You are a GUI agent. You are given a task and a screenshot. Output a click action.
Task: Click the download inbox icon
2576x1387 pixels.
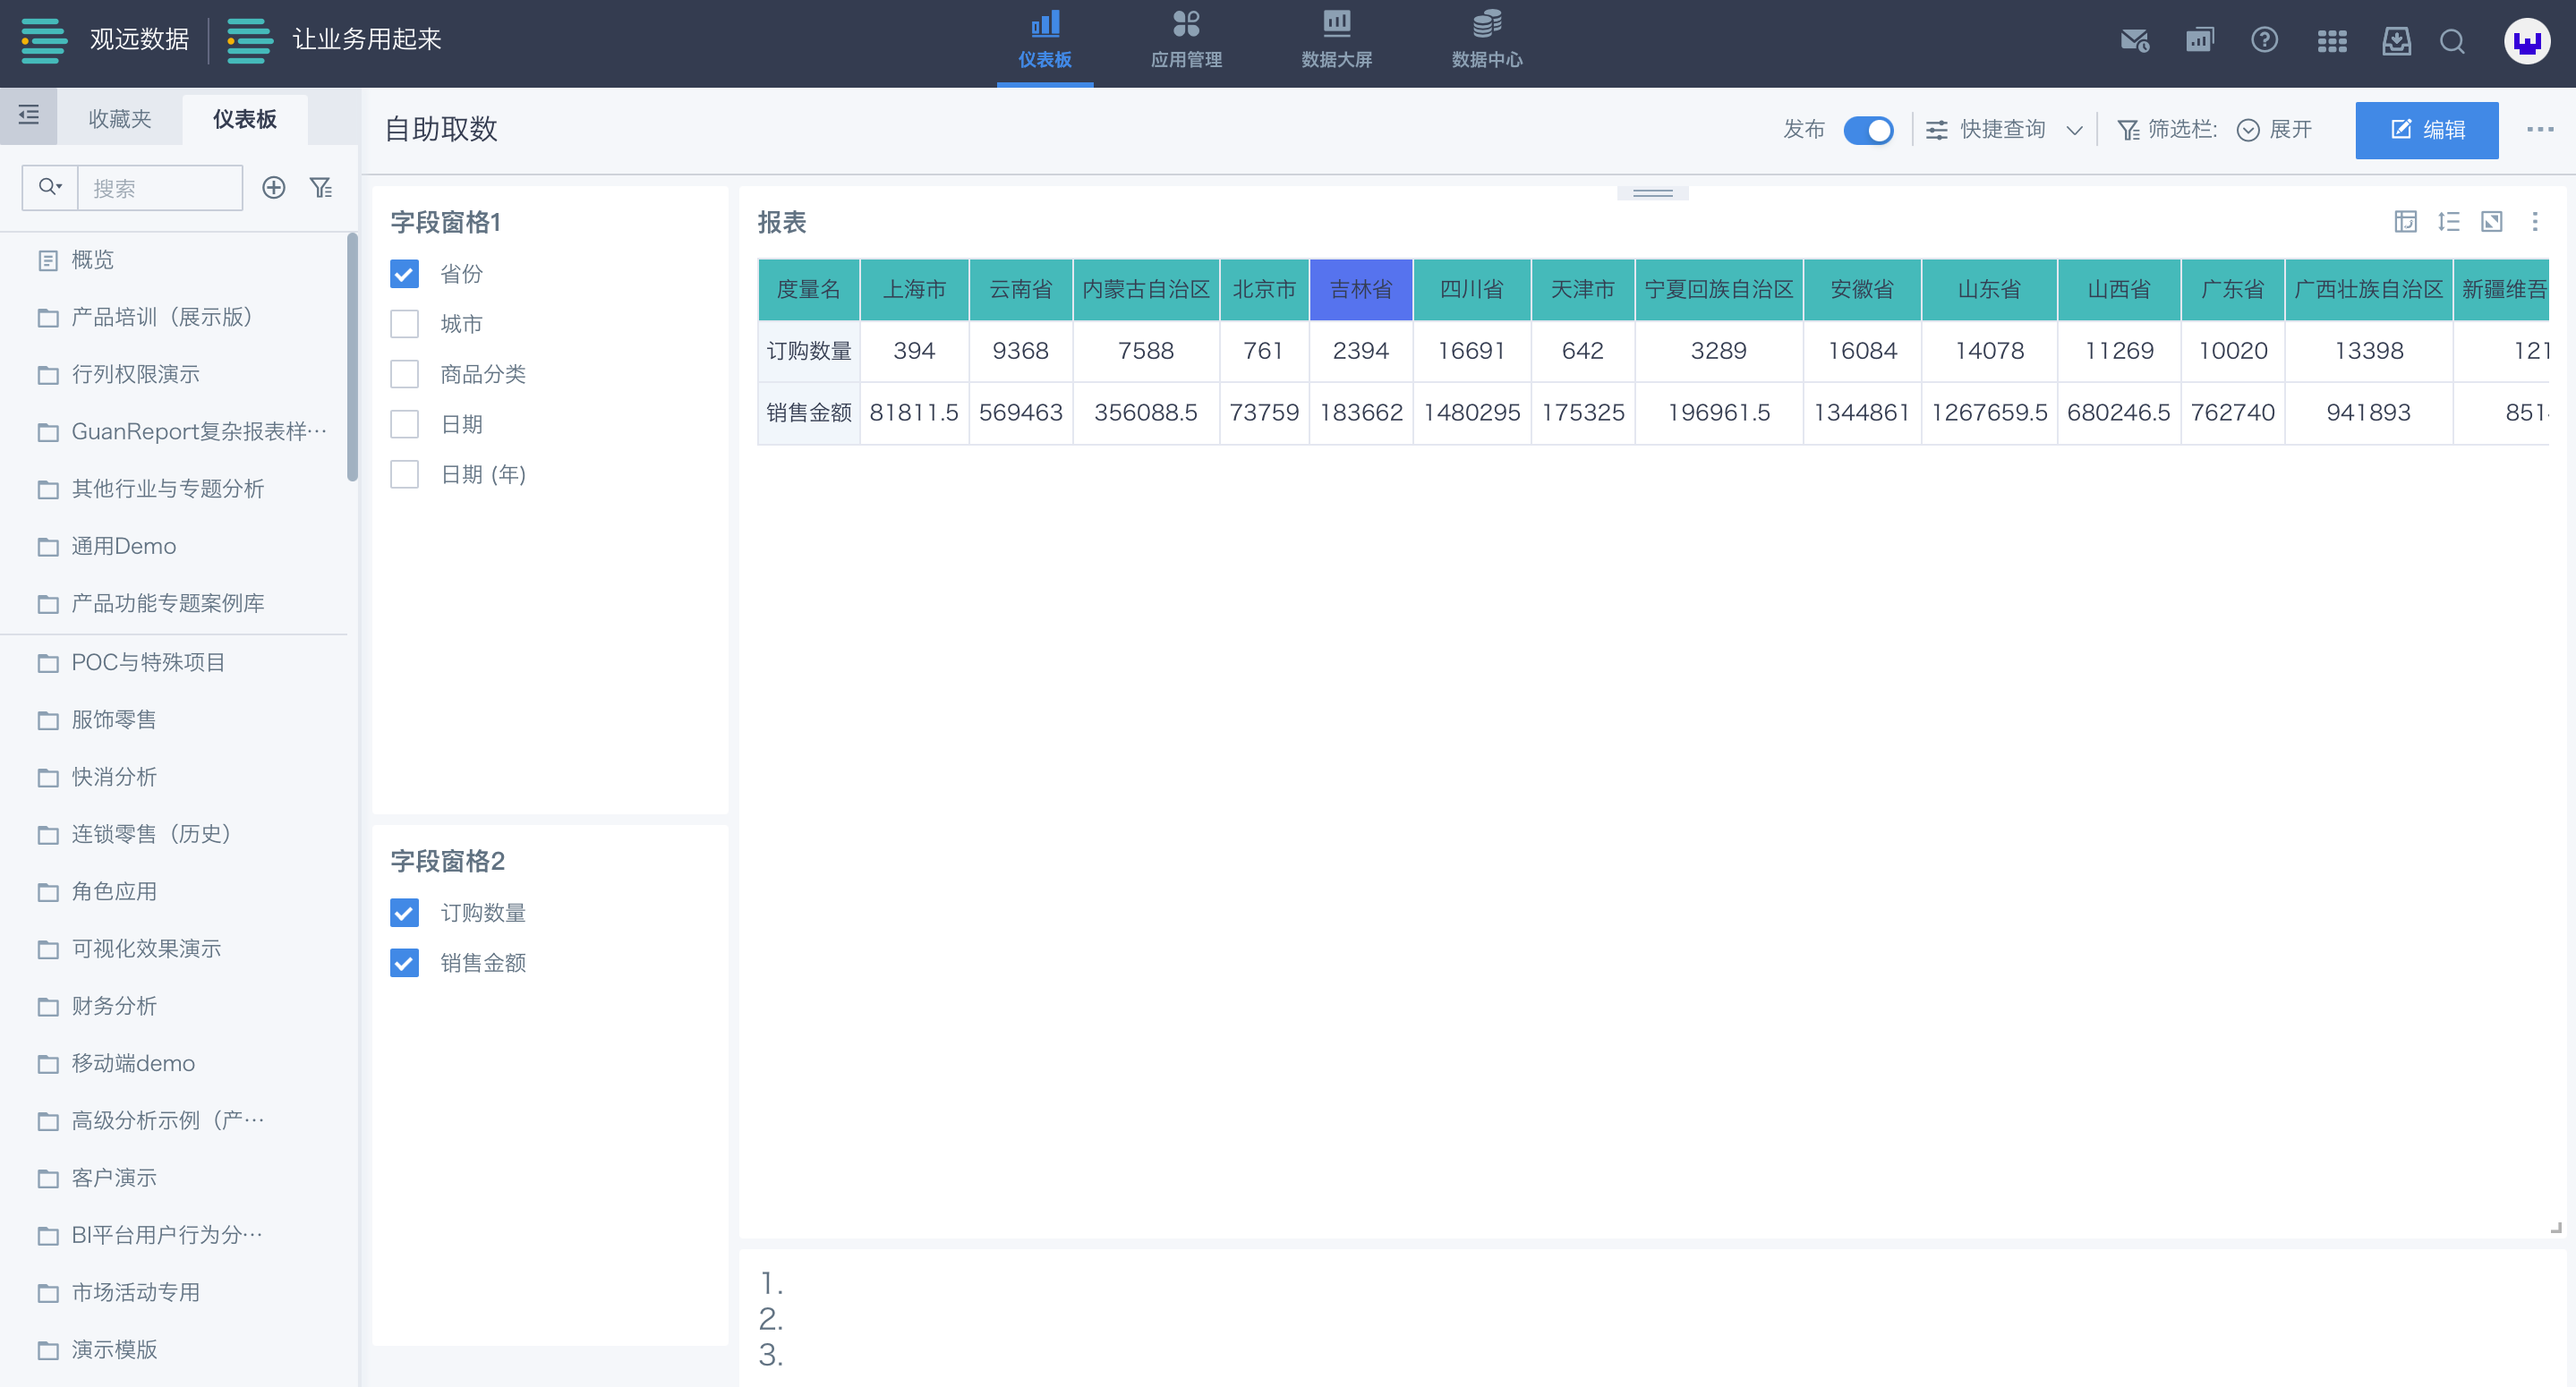click(x=2396, y=41)
